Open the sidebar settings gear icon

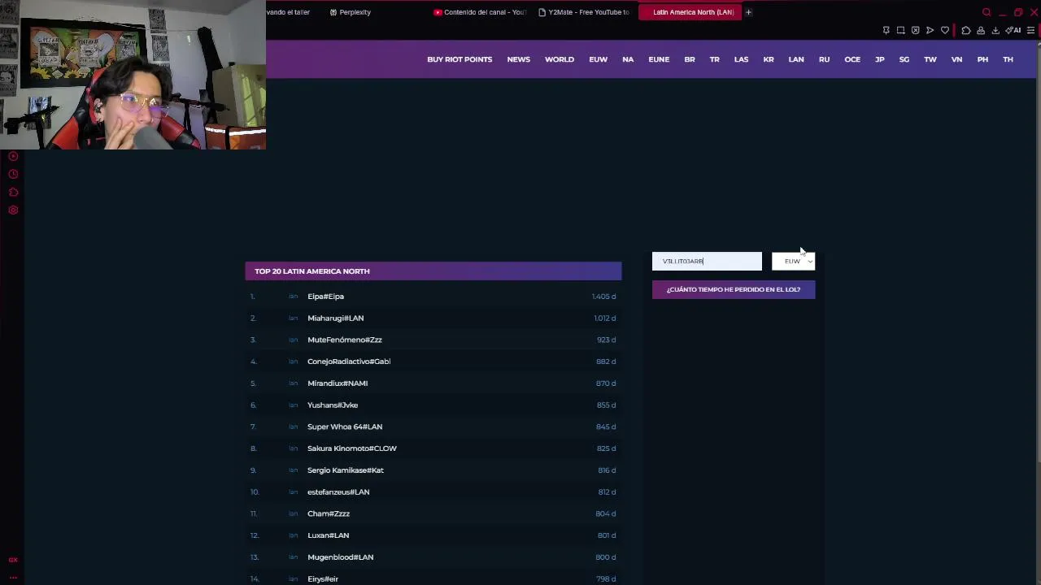click(13, 210)
